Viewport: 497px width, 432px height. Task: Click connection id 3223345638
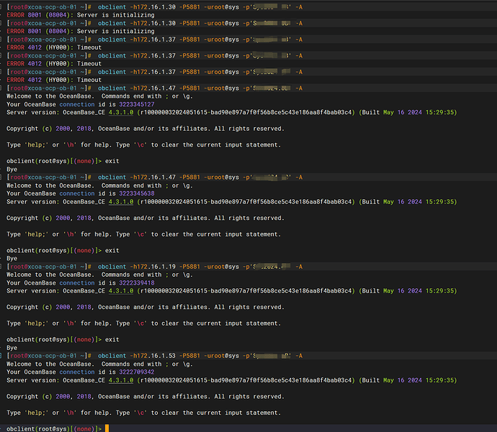[137, 193]
